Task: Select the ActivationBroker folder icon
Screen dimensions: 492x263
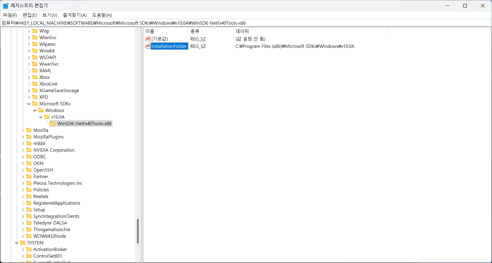Action: click(29, 249)
